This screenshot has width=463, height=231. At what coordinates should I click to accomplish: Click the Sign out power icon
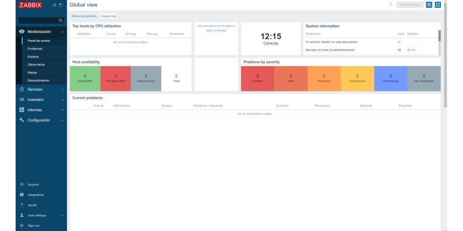point(22,226)
